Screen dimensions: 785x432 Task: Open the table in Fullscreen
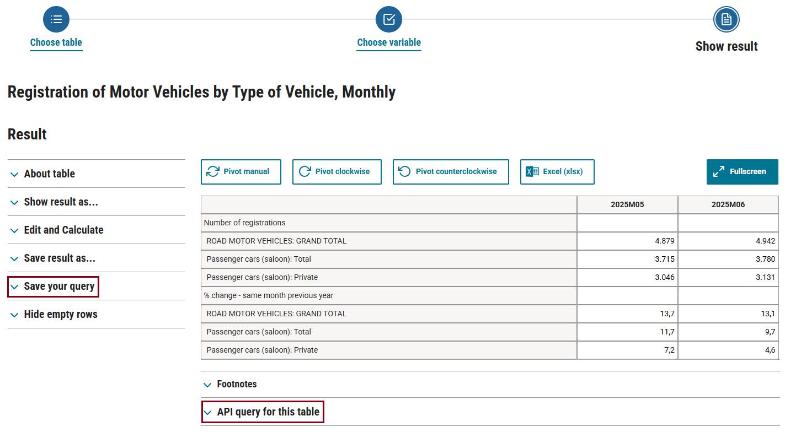coord(743,172)
